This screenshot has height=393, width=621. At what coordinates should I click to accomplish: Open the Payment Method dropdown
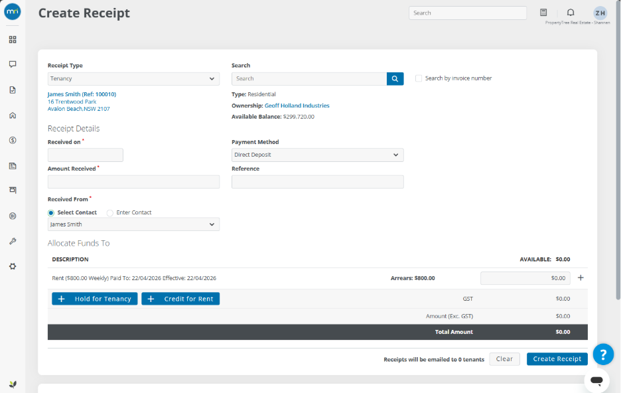pos(318,155)
